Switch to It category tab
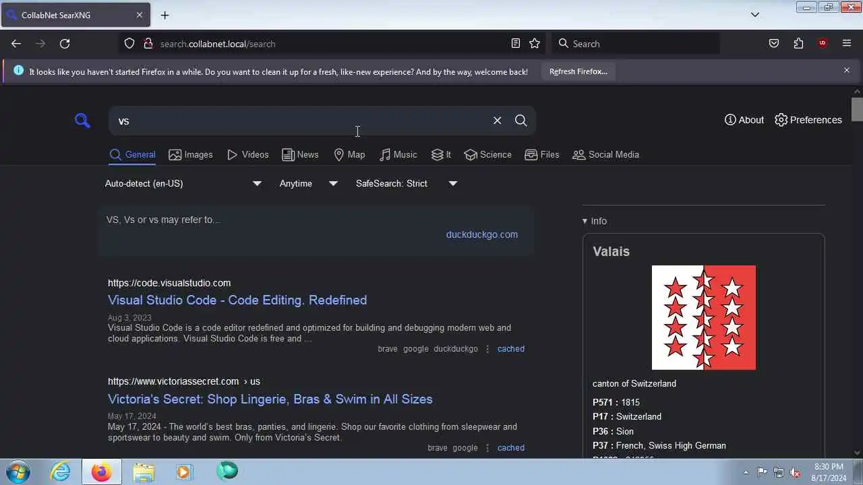This screenshot has height=485, width=863. [441, 154]
